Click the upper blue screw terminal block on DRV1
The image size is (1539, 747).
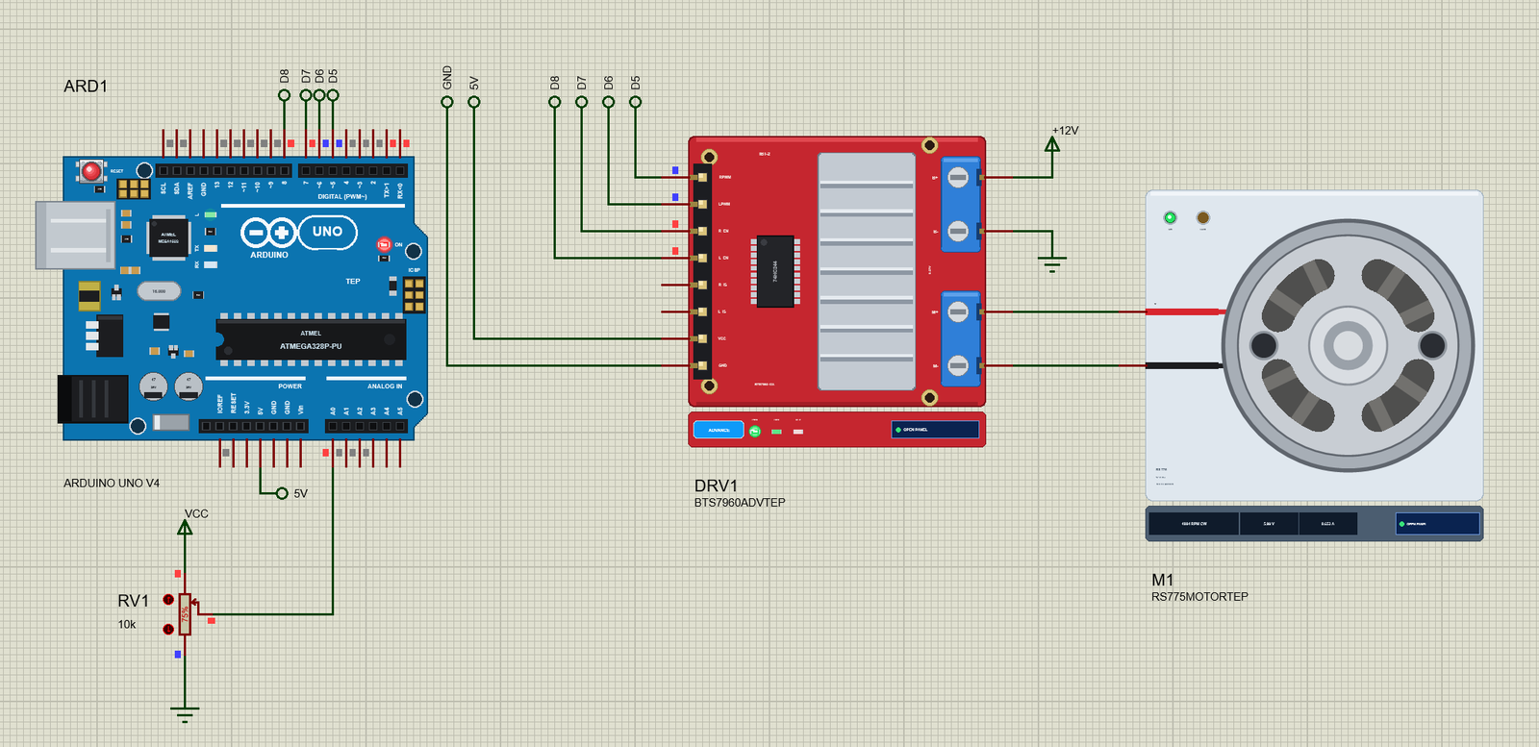pyautogui.click(x=960, y=205)
